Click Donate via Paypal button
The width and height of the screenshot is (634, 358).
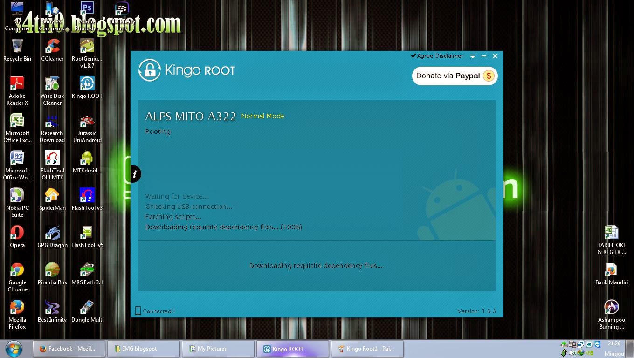[x=455, y=76]
